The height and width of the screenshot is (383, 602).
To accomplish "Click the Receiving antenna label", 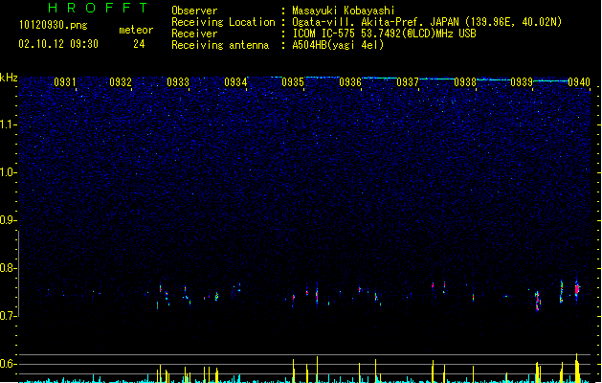I will coord(220,45).
